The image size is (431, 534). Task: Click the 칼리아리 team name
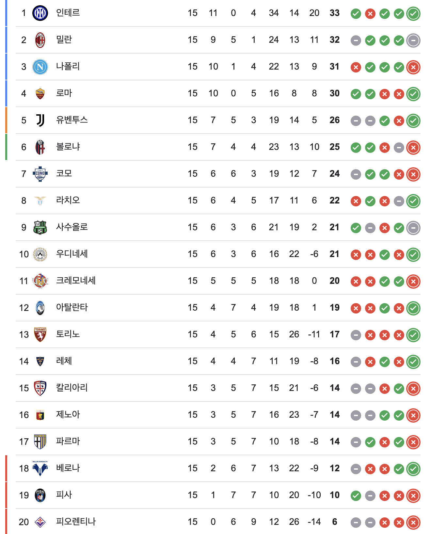pyautogui.click(x=72, y=388)
